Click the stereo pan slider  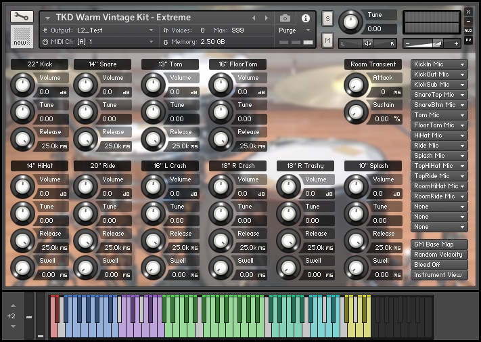tap(367, 43)
